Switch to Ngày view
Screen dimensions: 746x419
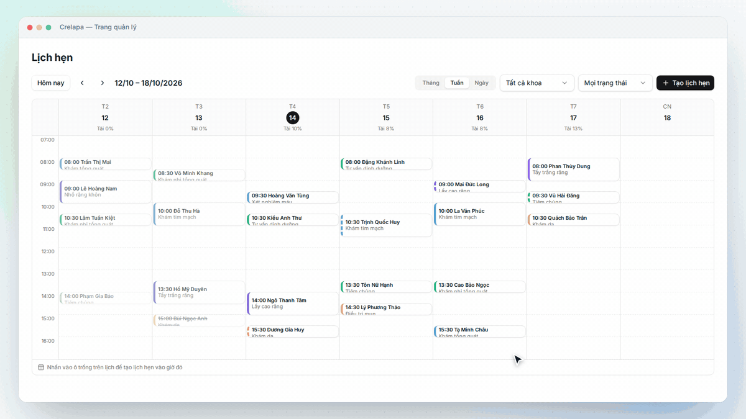pyautogui.click(x=482, y=83)
